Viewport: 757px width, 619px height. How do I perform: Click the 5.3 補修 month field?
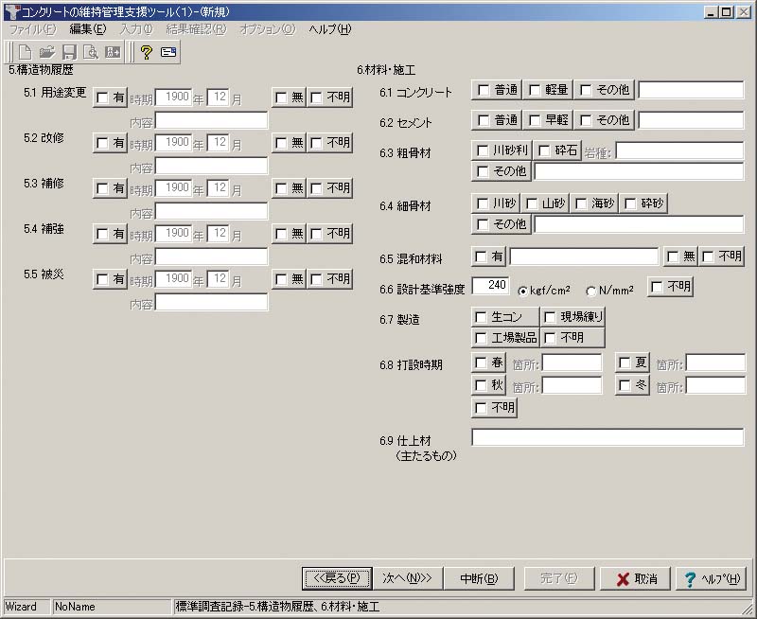219,188
